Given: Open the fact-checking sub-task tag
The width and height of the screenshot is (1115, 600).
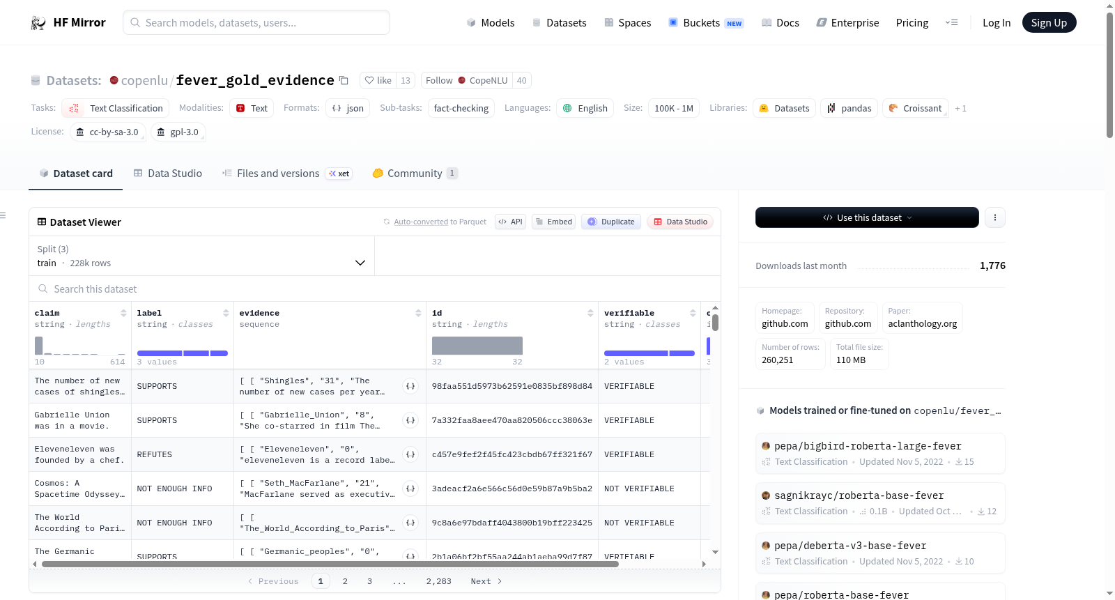Looking at the screenshot, I should 461,108.
